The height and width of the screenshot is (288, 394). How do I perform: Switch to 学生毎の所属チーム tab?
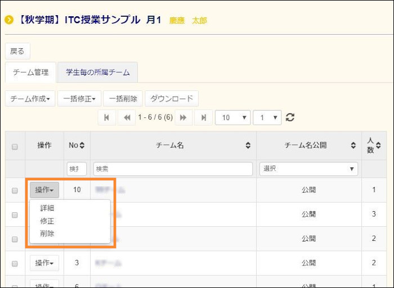tap(97, 72)
